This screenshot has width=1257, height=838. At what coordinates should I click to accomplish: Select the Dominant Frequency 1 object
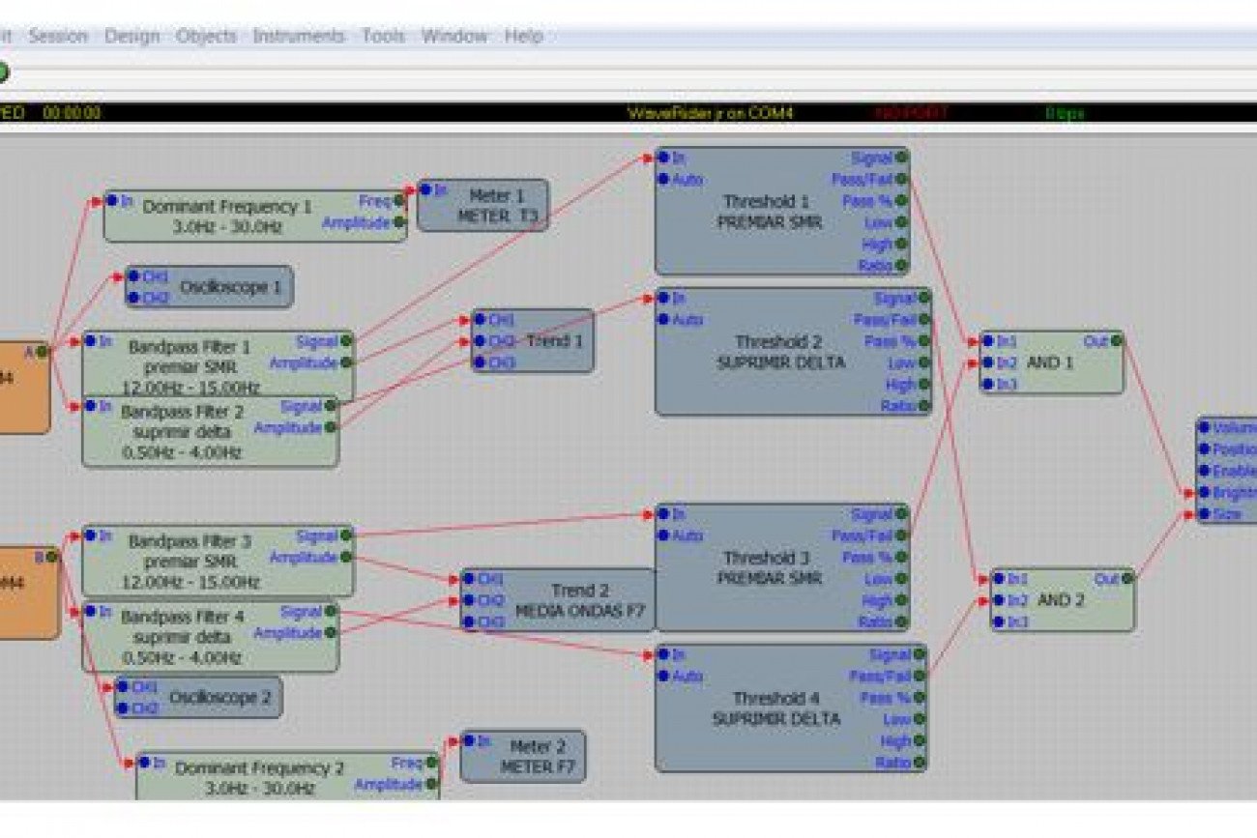(228, 216)
